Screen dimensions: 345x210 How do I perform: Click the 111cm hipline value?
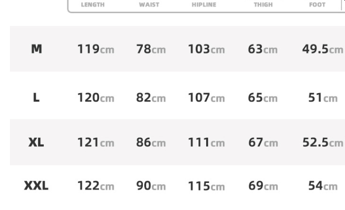click(x=206, y=142)
